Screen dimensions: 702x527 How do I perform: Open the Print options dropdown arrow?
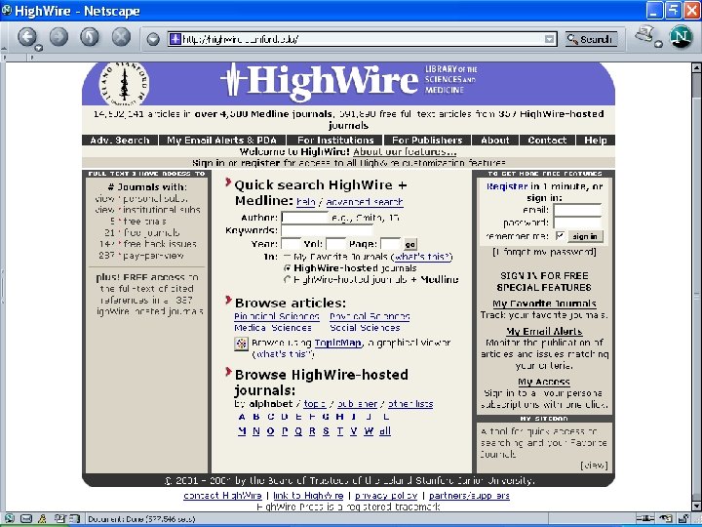pyautogui.click(x=658, y=44)
